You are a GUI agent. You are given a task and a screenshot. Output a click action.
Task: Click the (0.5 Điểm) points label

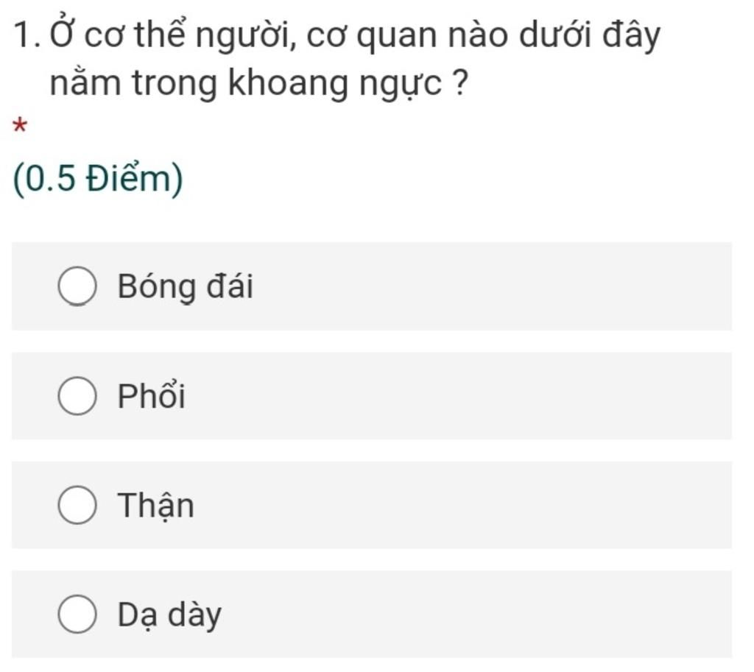(99, 180)
